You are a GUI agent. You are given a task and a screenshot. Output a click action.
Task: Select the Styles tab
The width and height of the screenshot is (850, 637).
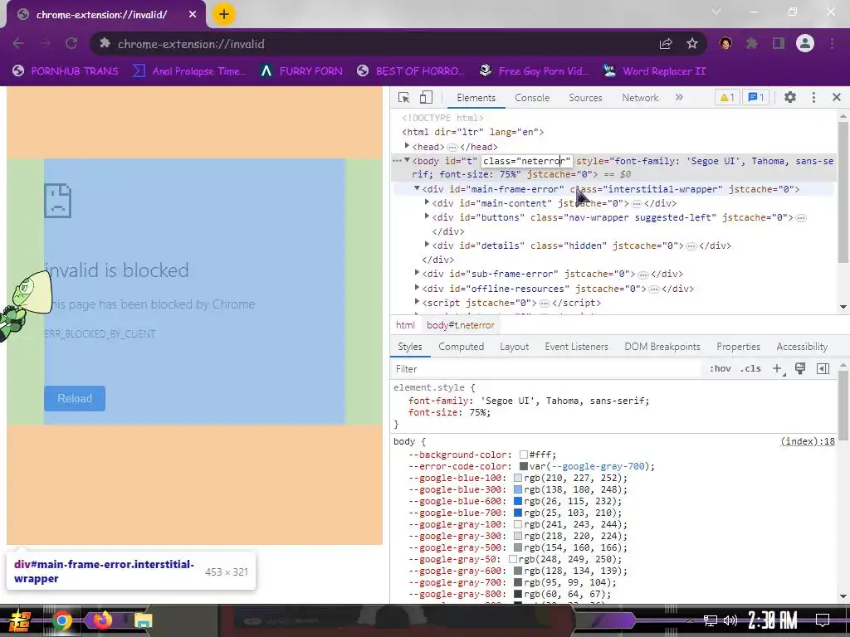409,347
